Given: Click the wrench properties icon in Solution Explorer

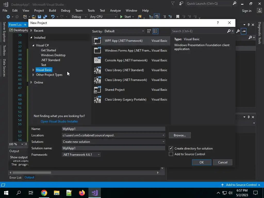Looking at the screenshot, I should point(238,31).
